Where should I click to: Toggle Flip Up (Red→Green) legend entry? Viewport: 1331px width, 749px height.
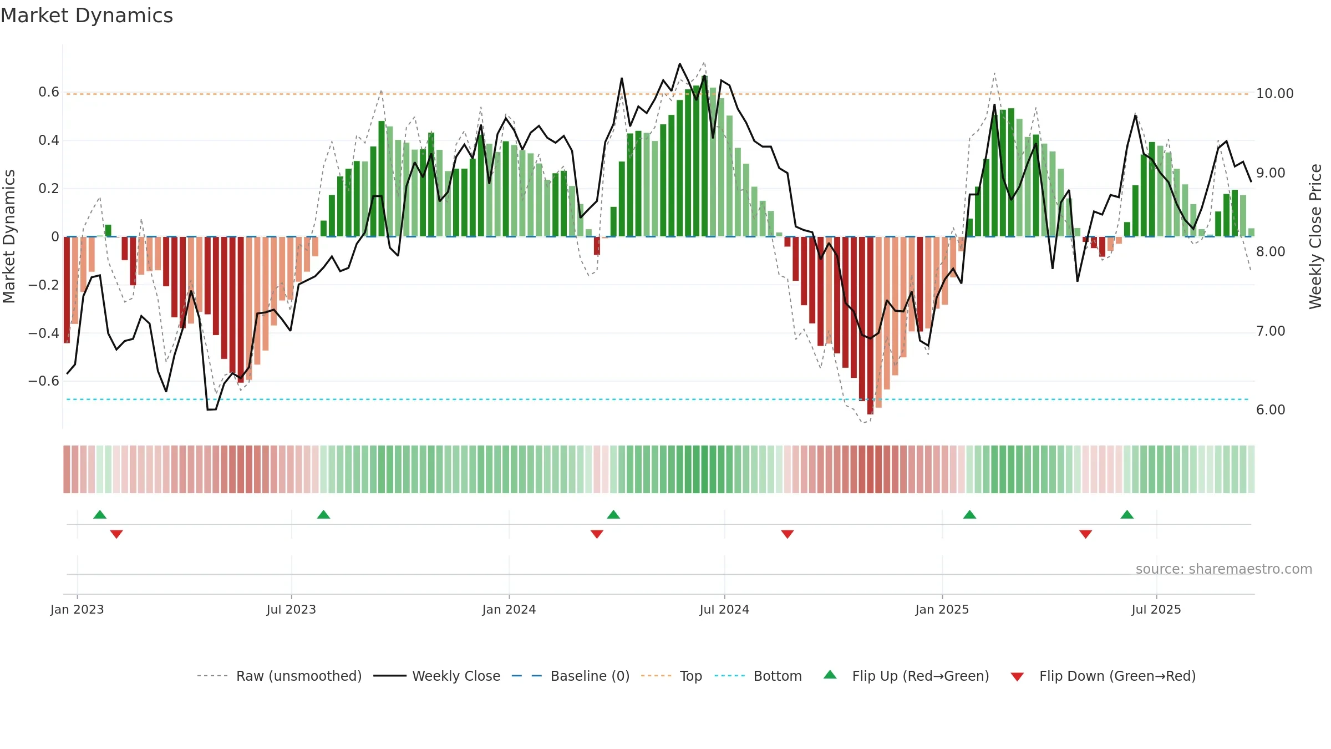pyautogui.click(x=906, y=676)
